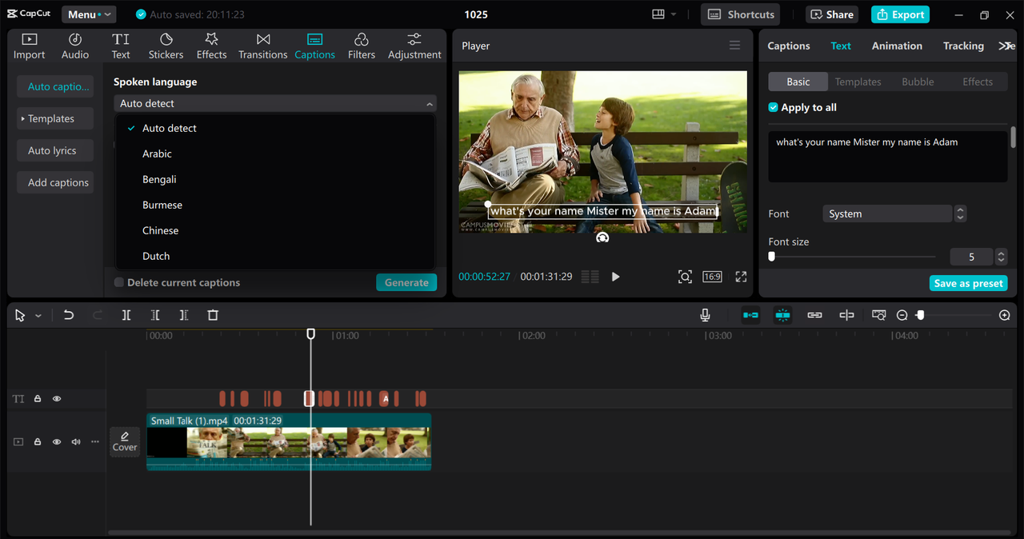
Task: Click the Font size slider handle
Action: (771, 257)
